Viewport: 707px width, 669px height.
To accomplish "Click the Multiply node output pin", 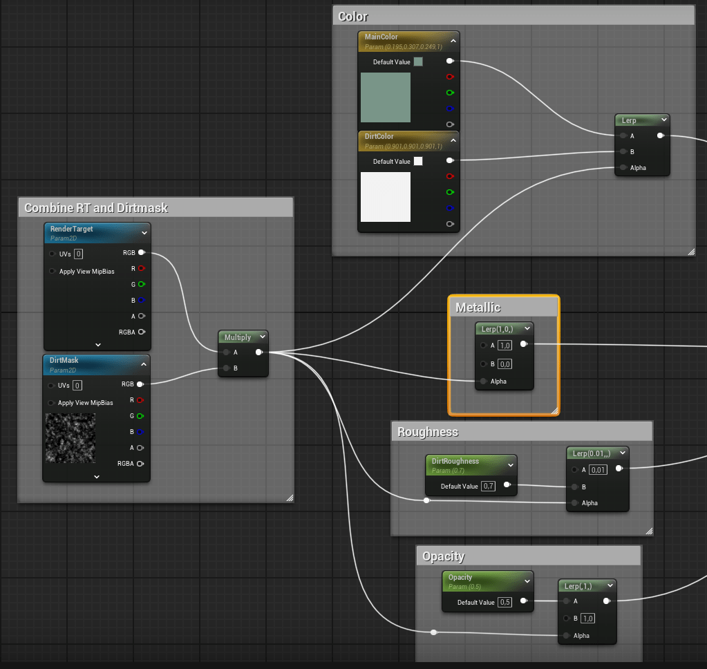I will tap(258, 352).
